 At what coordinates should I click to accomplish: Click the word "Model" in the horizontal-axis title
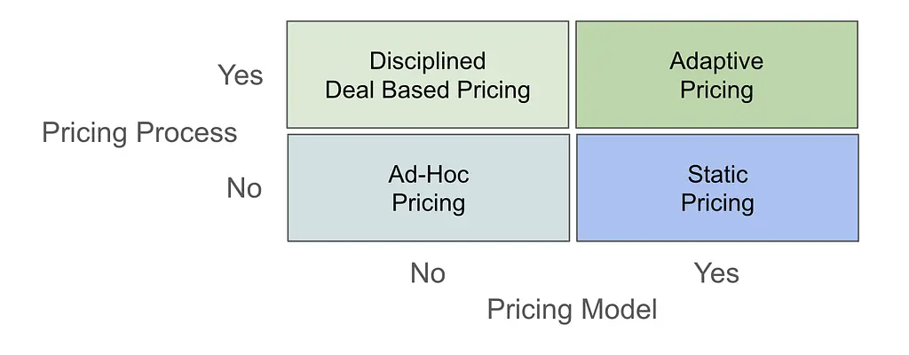click(619, 310)
